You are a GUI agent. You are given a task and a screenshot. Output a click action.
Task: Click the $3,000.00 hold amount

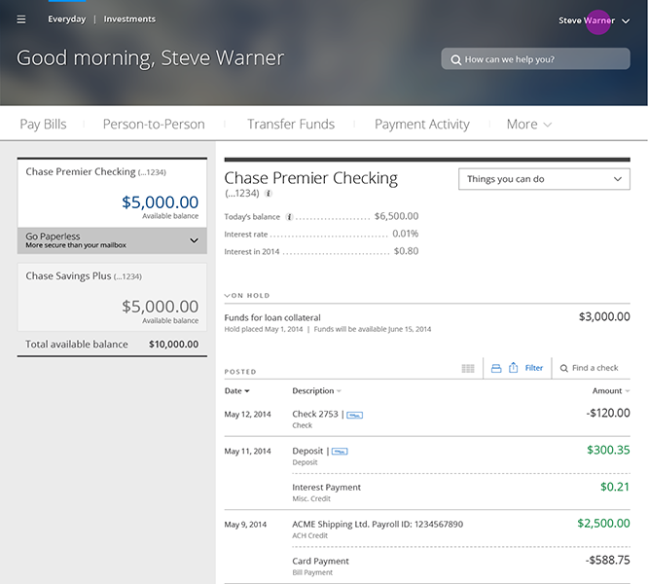tap(604, 316)
